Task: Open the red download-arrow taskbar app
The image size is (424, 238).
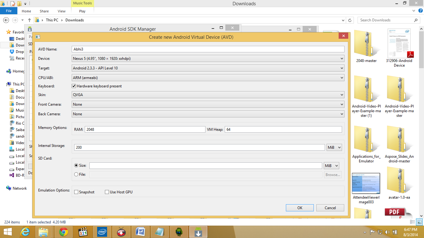Action: 121,232
